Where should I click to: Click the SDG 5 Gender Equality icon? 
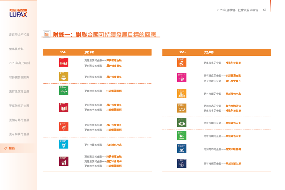64,127
